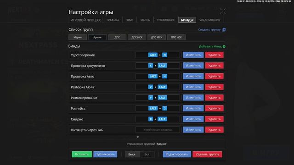This screenshot has height=165, width=294.
Task: Click the Список групп heading
Action: click(x=81, y=29)
